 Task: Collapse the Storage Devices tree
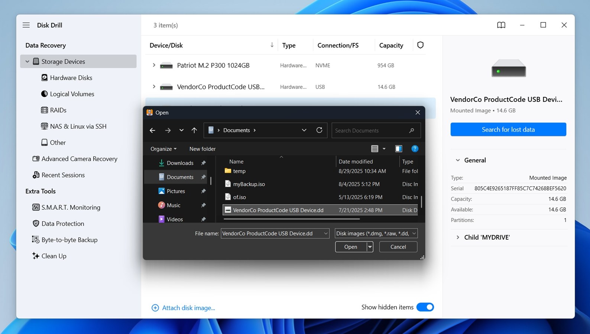pos(27,62)
